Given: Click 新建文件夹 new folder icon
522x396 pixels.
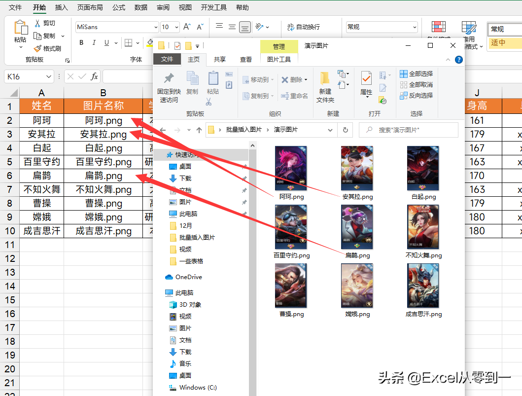Looking at the screenshot, I should (x=325, y=78).
